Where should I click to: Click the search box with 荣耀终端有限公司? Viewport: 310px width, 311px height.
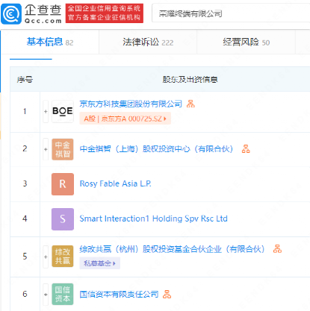point(231,13)
